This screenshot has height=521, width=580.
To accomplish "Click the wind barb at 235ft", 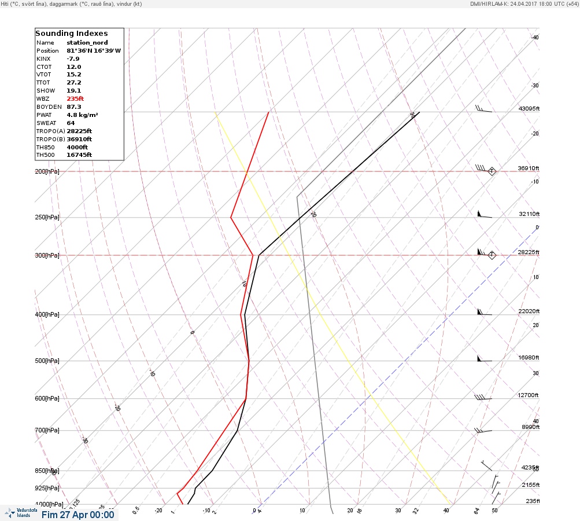I will coord(496,498).
